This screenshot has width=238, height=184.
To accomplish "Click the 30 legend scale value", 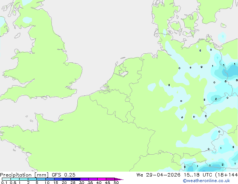I will tap(81, 182).
